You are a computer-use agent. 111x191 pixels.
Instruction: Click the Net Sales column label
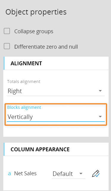pos(25,173)
